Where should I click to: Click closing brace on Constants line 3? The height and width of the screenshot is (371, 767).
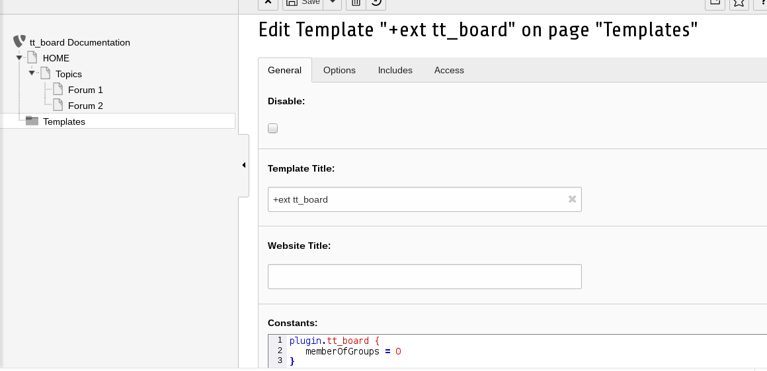coord(292,361)
